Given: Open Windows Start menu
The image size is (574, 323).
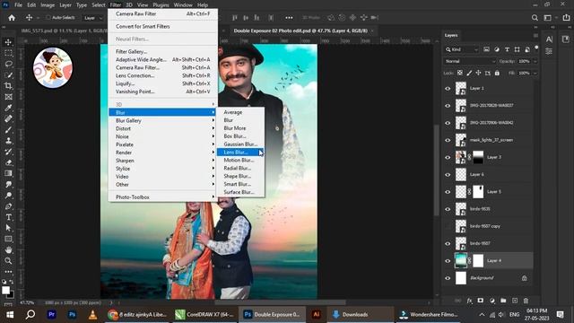Looking at the screenshot, I should pyautogui.click(x=10, y=315).
